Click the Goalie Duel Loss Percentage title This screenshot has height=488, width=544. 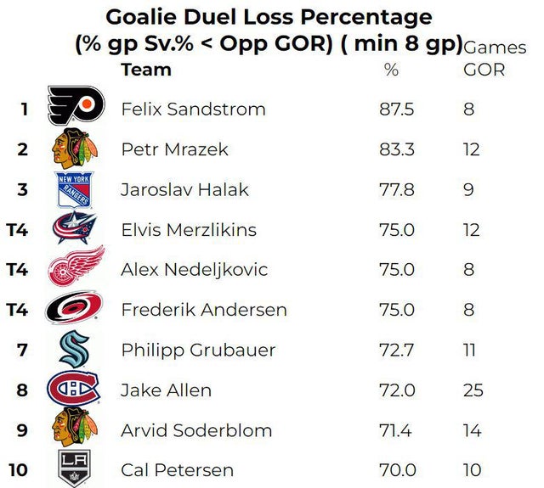tap(269, 17)
